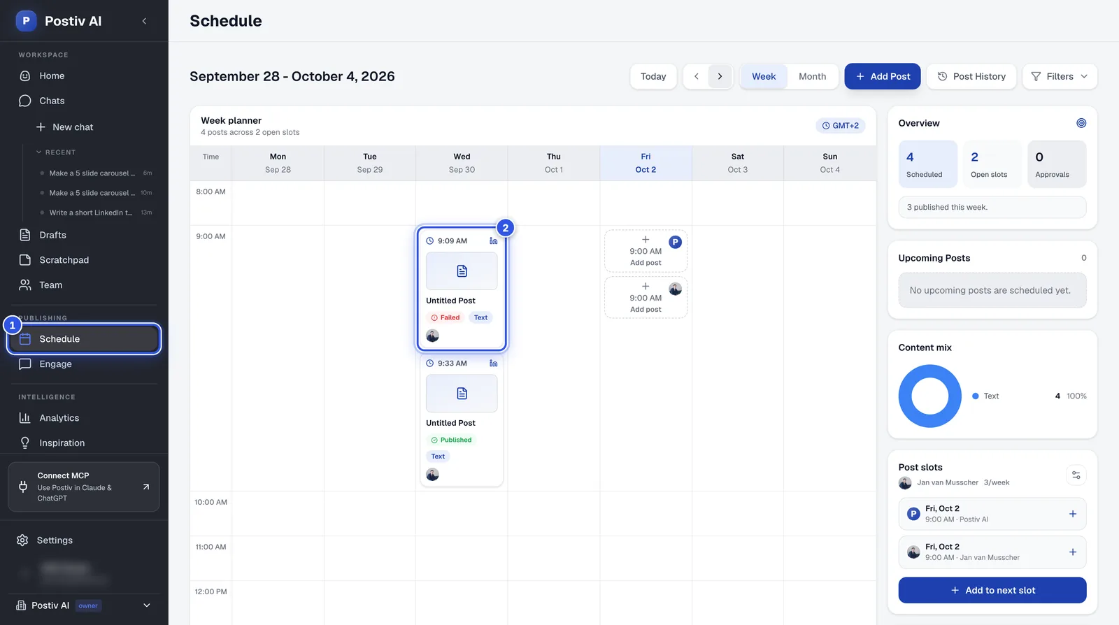Select the Fri Oct 2 column header

[x=646, y=163]
